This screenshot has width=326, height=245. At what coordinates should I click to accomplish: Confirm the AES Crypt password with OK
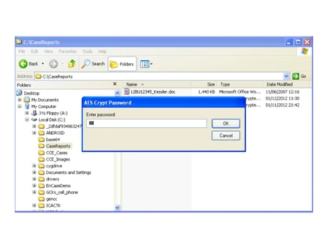click(226, 123)
